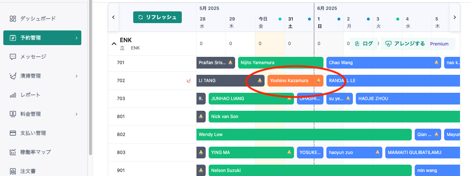Image resolution: width=471 pixels, height=176 pixels.
Task: Go to next dates with right arrow
Action: [455, 17]
